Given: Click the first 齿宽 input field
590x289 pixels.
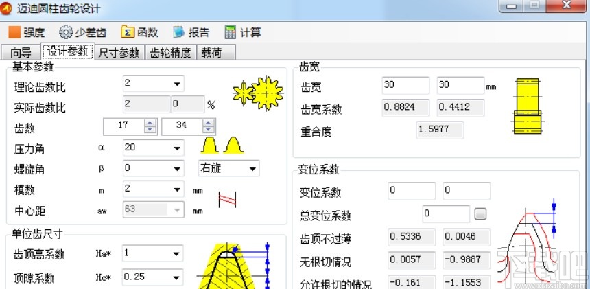Looking at the screenshot, I should [405, 85].
